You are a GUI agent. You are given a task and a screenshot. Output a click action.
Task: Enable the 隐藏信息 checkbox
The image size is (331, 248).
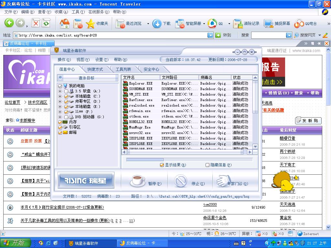coord(208,165)
